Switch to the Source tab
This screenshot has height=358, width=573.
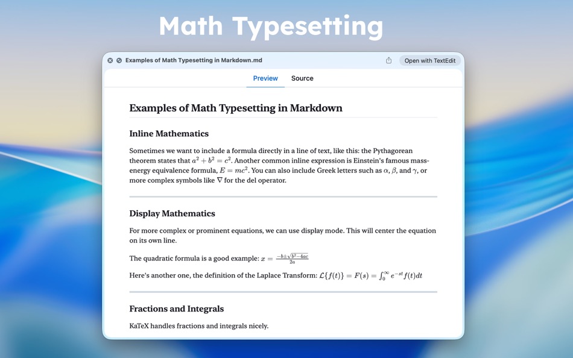(302, 78)
